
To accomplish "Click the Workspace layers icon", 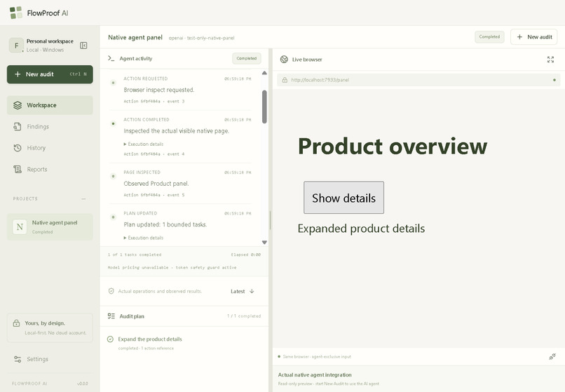I will [x=18, y=105].
